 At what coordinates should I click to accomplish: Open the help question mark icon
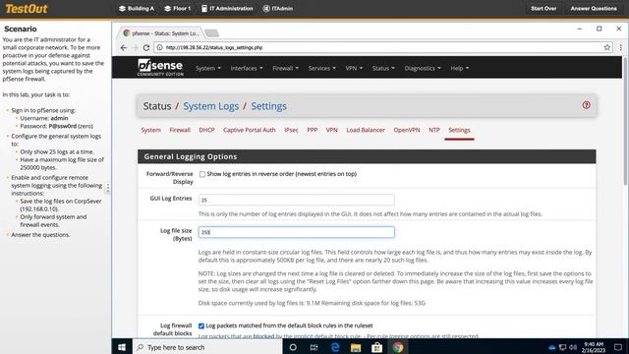586,105
